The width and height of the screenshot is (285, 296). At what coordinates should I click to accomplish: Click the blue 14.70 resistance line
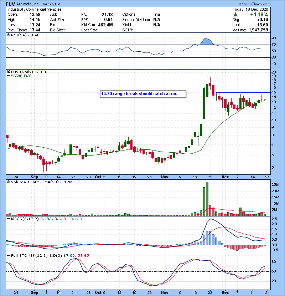pyautogui.click(x=243, y=92)
